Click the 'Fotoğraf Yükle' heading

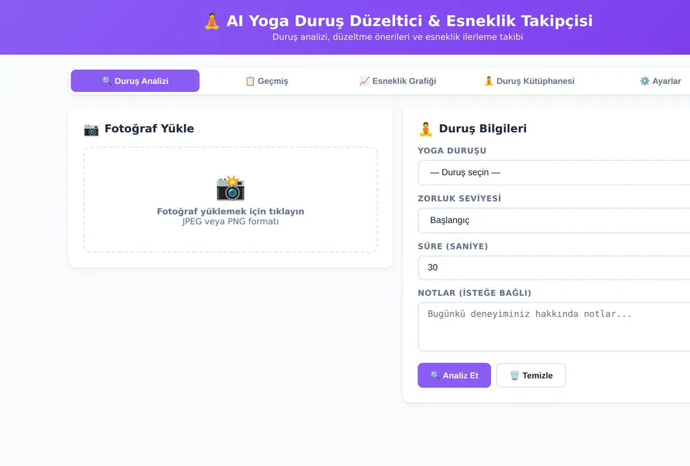pos(139,129)
